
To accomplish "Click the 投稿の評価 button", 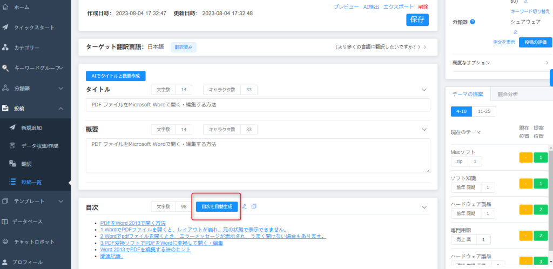I will point(535,42).
